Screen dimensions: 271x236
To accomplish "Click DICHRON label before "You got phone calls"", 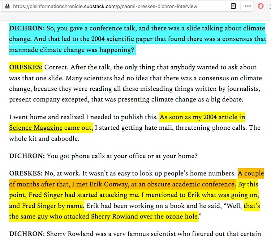I will [x=27, y=156].
